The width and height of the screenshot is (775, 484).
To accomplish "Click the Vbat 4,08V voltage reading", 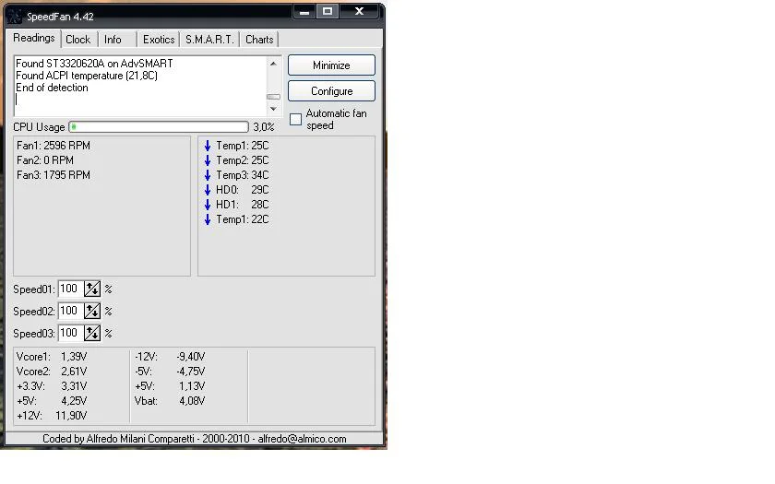I will coord(170,401).
